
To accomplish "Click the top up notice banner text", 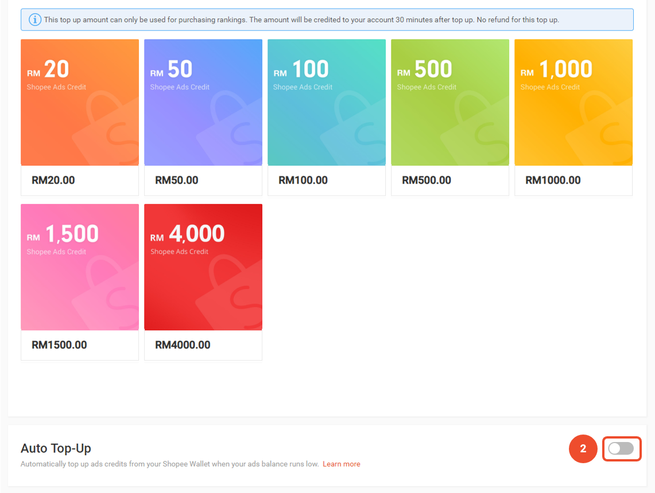I will pyautogui.click(x=301, y=19).
